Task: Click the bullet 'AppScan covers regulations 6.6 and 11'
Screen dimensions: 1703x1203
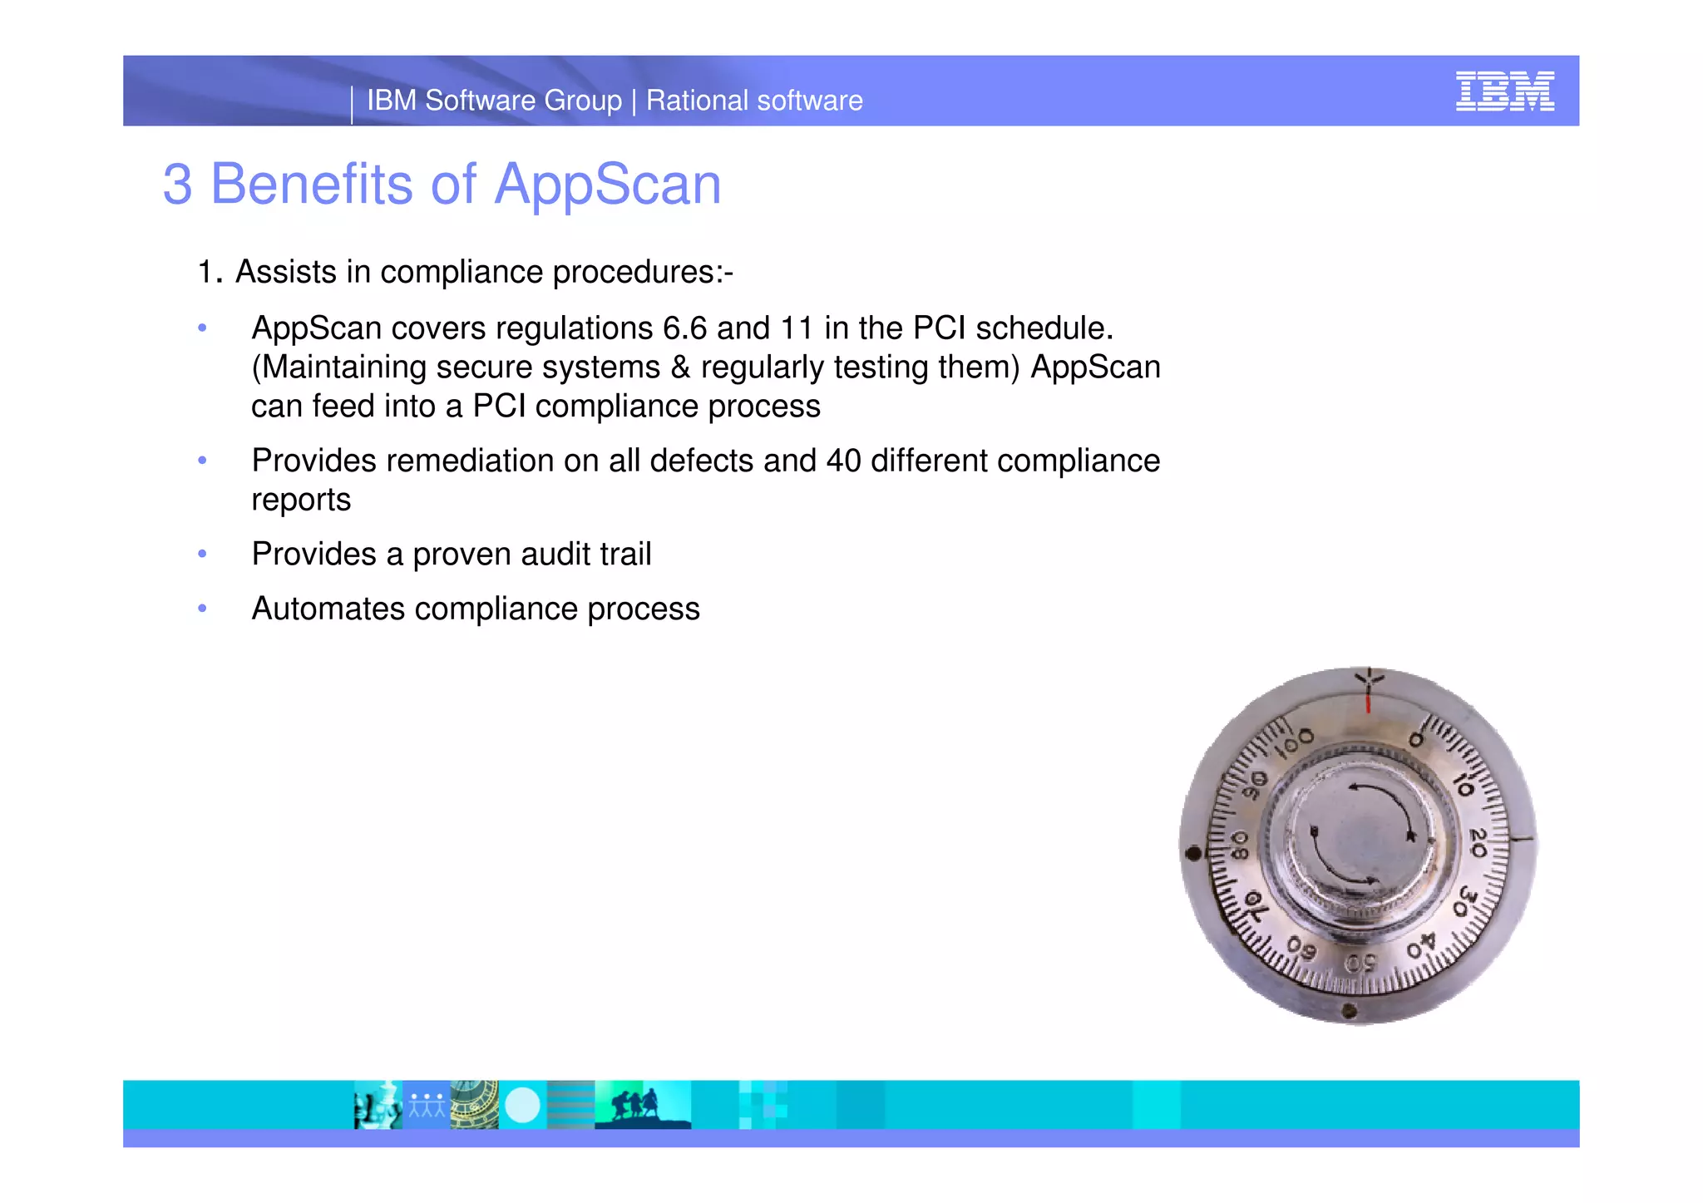Action: point(706,367)
